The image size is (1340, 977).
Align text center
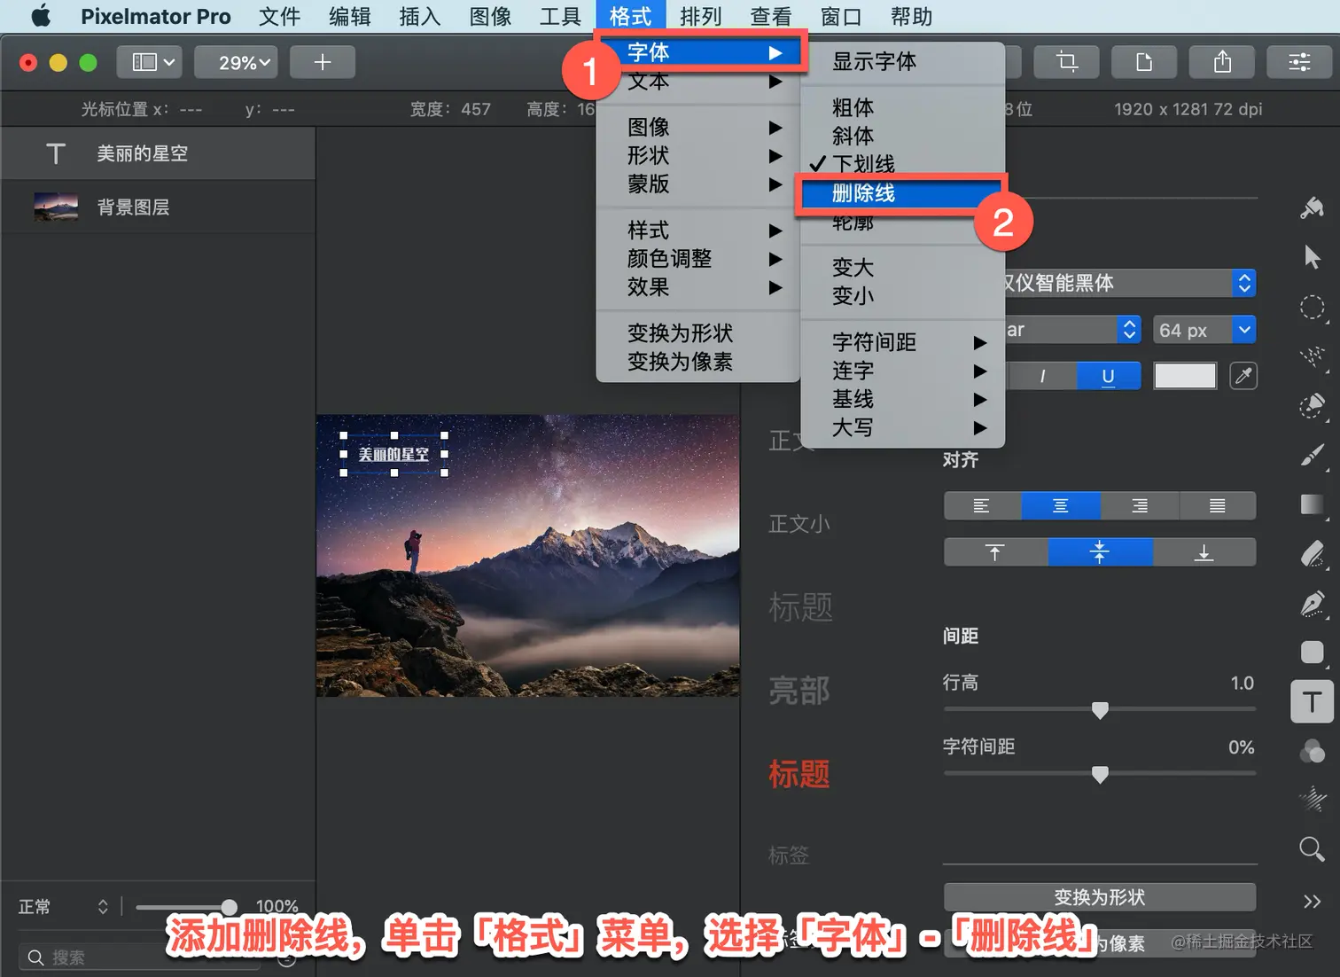coord(1060,505)
